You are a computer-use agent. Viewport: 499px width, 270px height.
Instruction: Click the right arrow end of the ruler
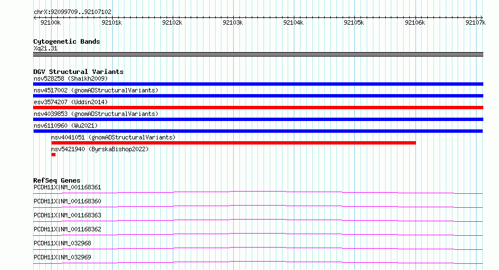click(482, 17)
